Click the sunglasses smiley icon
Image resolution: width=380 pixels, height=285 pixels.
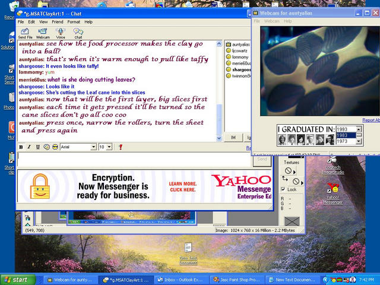pyautogui.click(x=55, y=147)
